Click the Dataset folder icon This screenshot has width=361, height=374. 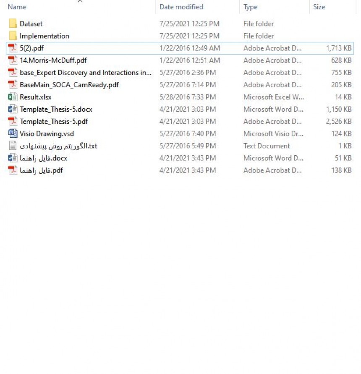pos(13,24)
